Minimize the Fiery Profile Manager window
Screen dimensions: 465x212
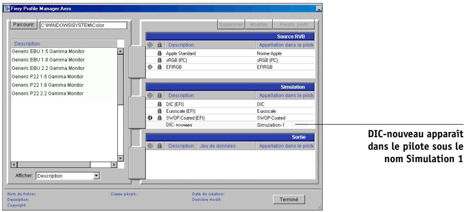[319, 8]
